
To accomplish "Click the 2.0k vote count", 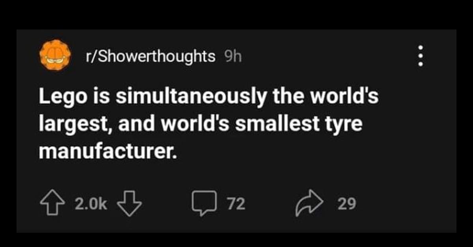I will pos(90,204).
